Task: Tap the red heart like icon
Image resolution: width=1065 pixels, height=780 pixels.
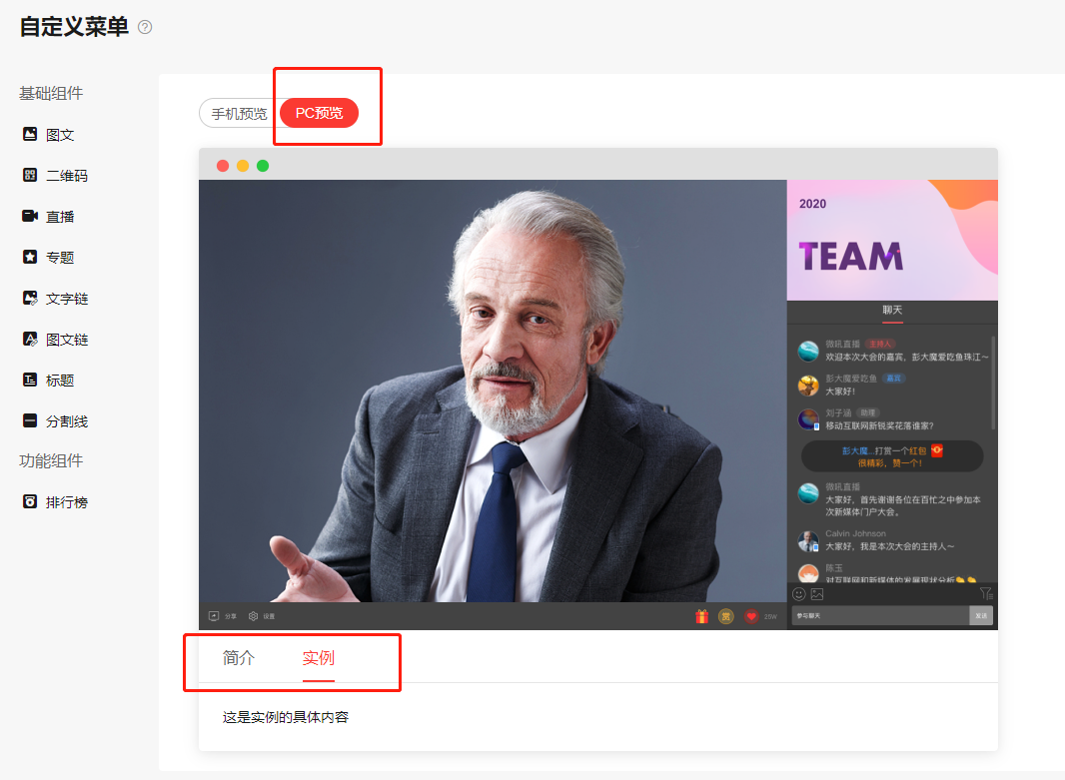Action: (751, 616)
